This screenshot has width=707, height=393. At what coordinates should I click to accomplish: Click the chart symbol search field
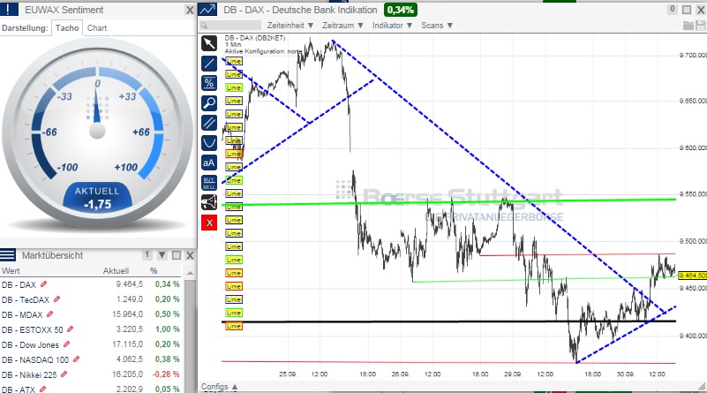(230, 26)
